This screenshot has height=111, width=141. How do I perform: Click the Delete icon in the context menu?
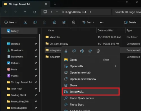98,51
